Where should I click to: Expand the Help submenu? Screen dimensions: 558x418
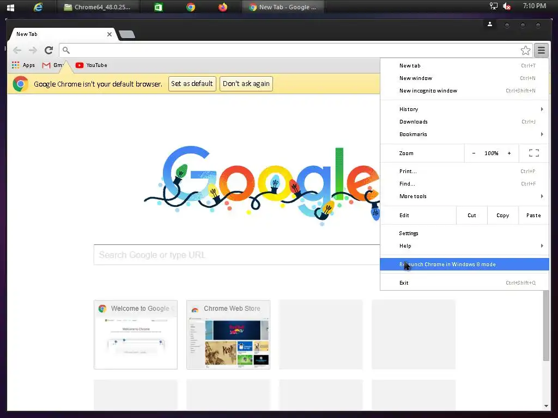coord(464,245)
